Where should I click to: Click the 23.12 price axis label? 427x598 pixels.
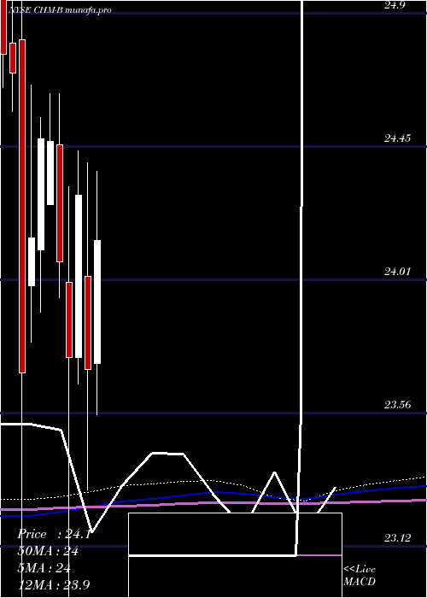point(397,538)
